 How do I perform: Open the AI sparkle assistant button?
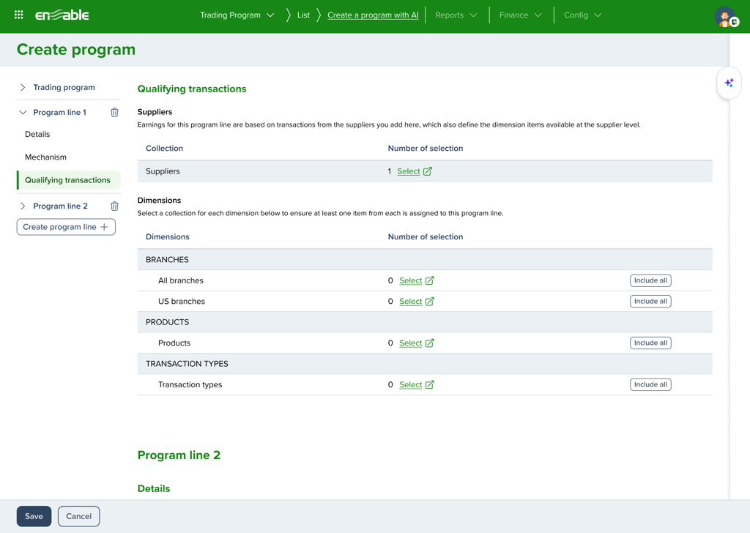click(729, 83)
